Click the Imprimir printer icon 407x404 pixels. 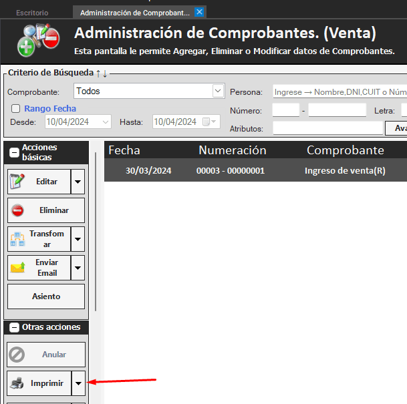coord(18,383)
